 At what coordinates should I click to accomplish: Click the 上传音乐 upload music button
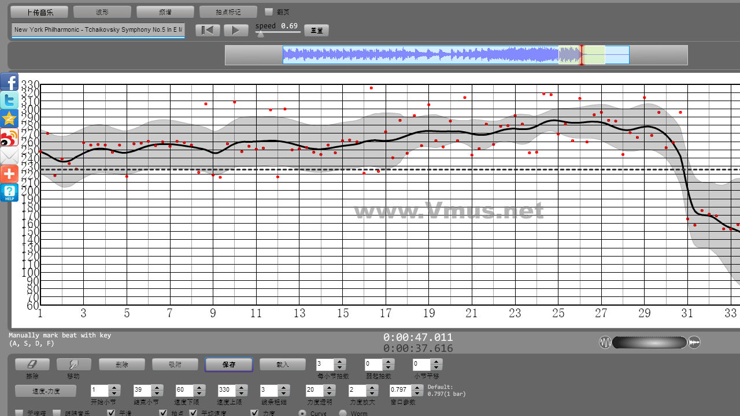[x=39, y=12]
